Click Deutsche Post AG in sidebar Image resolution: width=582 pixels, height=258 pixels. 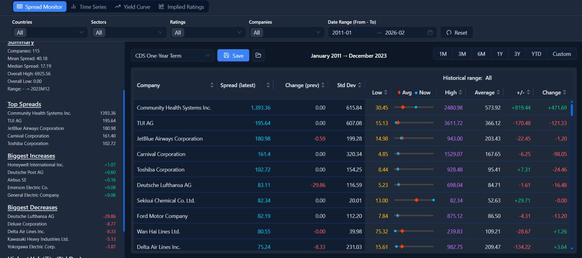[x=25, y=172]
